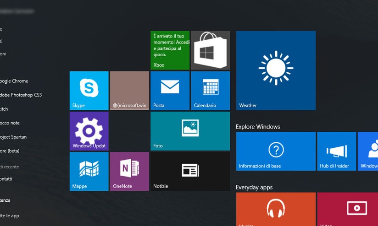Screen dimensions: 378x226
Task: Open the Notizie news tile
Action: click(190, 171)
